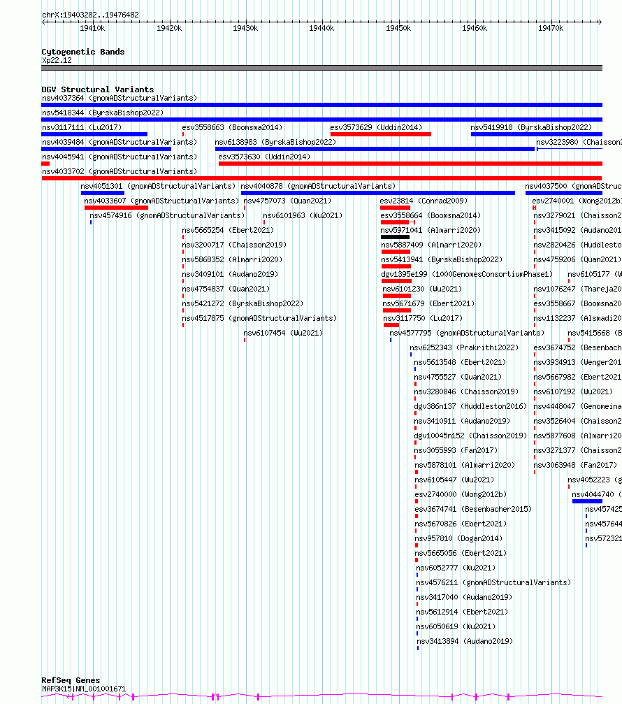Click nsv6252343 (Prakrithi2022) label
The height and width of the screenshot is (704, 622).
coord(464,347)
